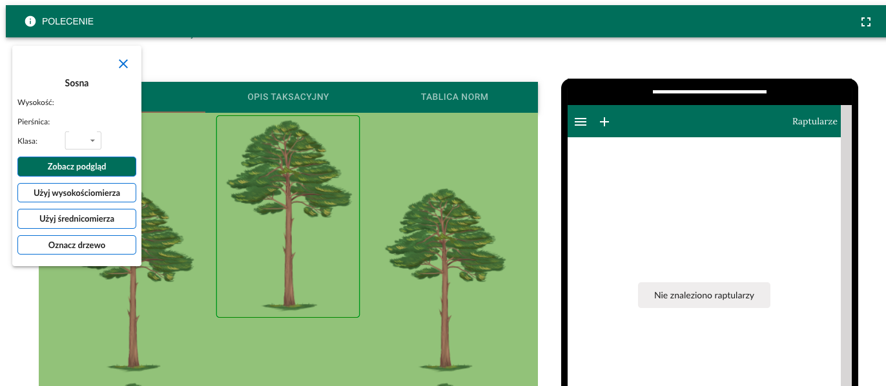This screenshot has height=386, width=886.
Task: Switch to OPIS TAKSACYJNY tab
Action: (288, 97)
